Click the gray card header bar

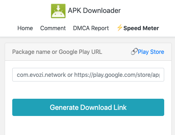click(88, 52)
